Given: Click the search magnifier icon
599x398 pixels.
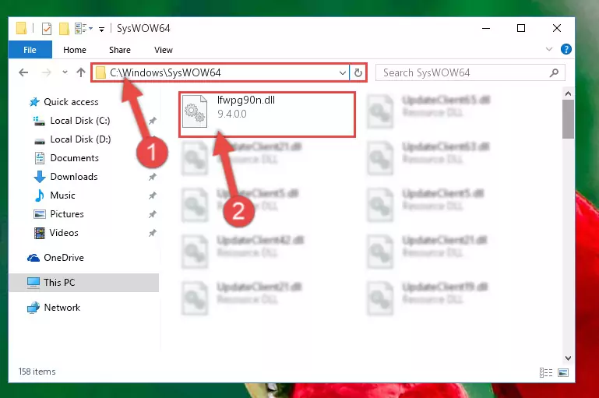Looking at the screenshot, I should coord(554,72).
